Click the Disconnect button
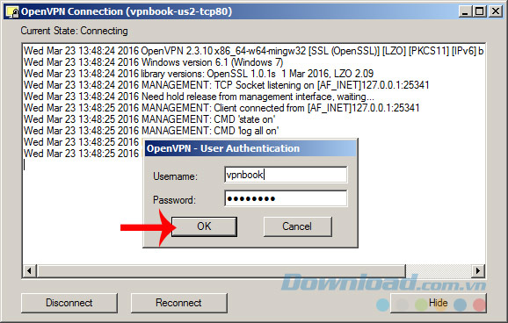Image resolution: width=508 pixels, height=323 pixels. [69, 303]
